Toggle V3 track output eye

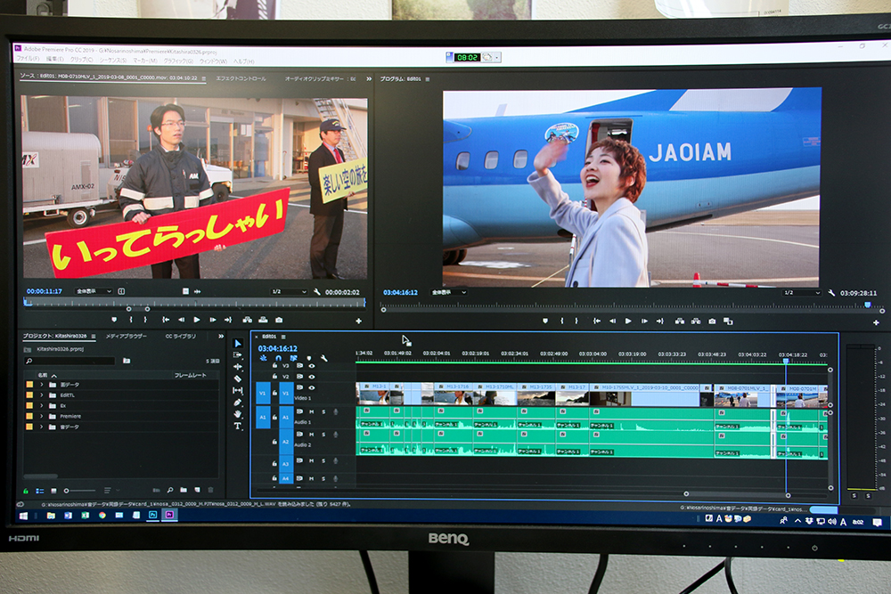pyautogui.click(x=311, y=366)
